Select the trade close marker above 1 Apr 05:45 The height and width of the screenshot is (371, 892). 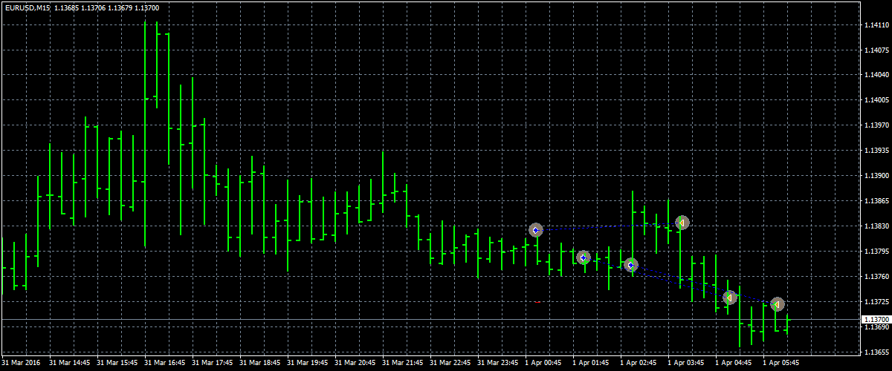click(x=777, y=304)
